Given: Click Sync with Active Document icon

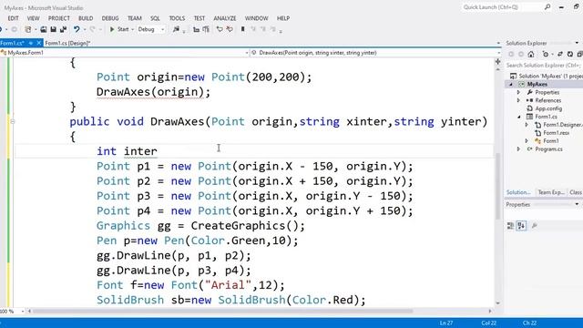Looking at the screenshot, I should click(x=560, y=55).
